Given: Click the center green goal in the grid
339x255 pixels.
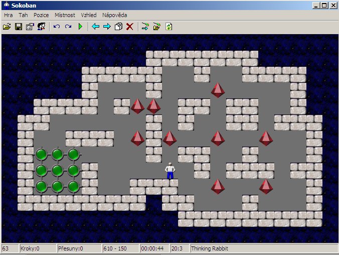Looking at the screenshot, I should point(57,170).
